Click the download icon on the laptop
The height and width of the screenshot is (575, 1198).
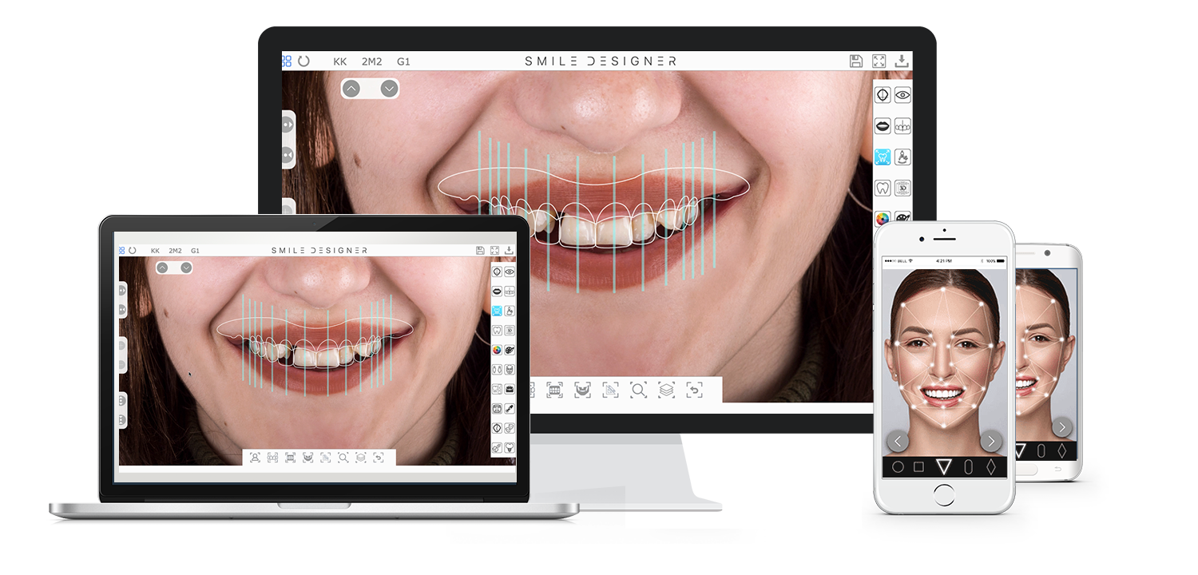pyautogui.click(x=509, y=250)
